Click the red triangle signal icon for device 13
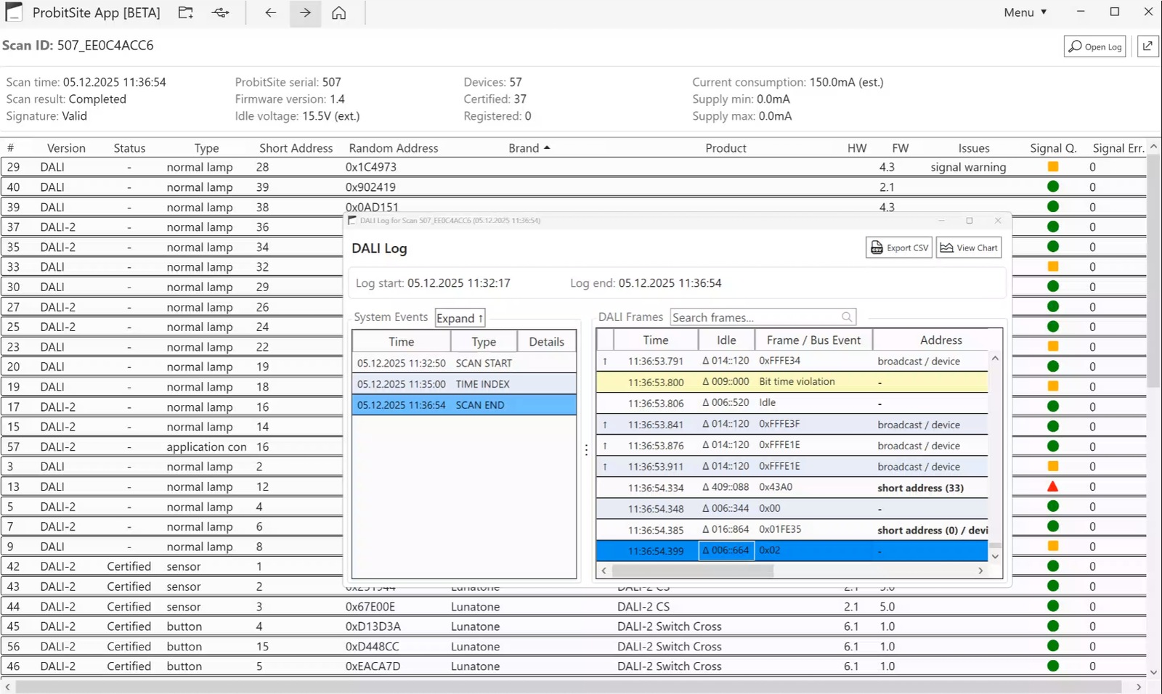Viewport: 1162px width, 694px height. (x=1052, y=486)
